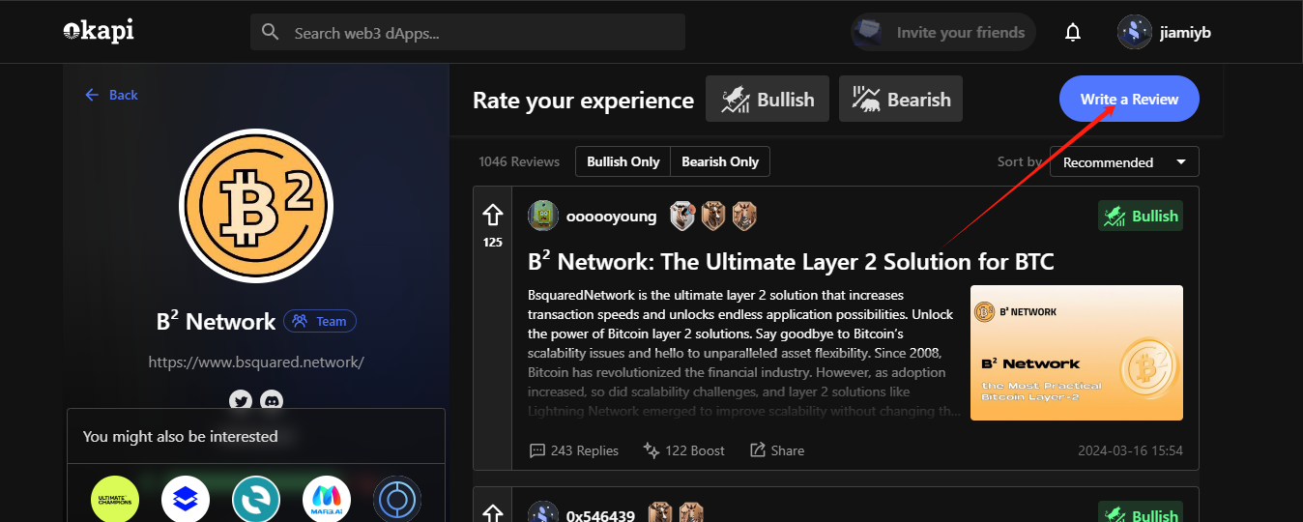
Task: Click 0x546439's second badge icon
Action: 690,513
